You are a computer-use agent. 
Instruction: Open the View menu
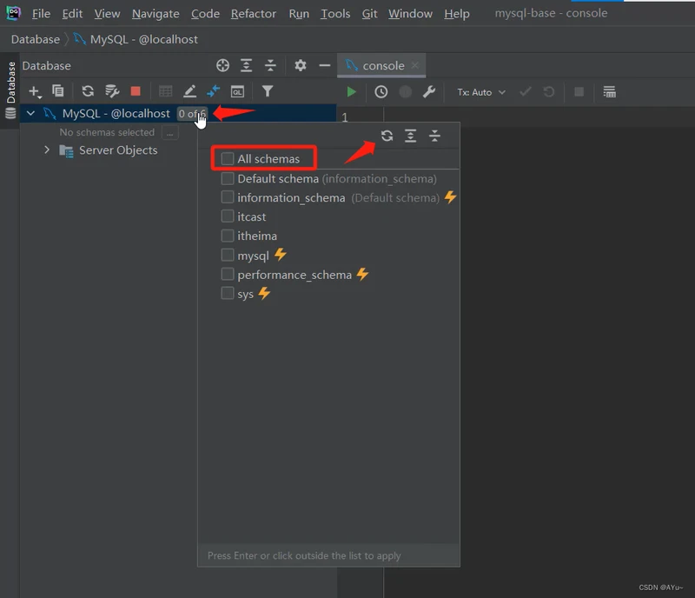107,14
